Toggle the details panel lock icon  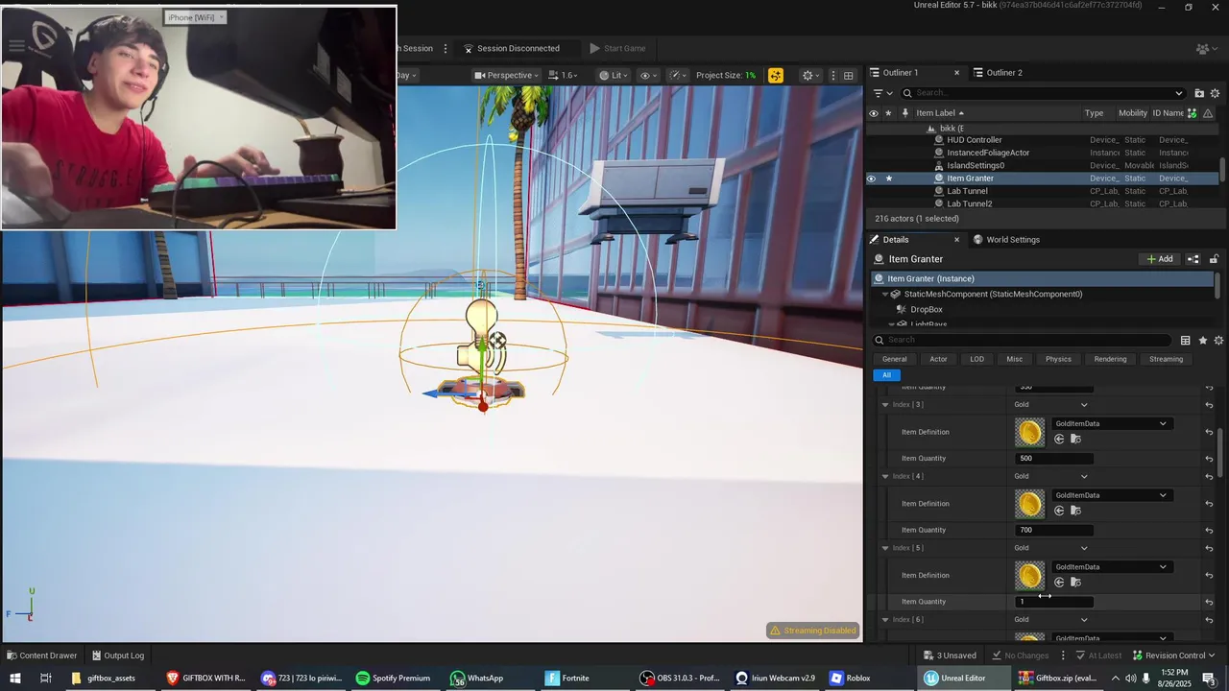(1214, 259)
